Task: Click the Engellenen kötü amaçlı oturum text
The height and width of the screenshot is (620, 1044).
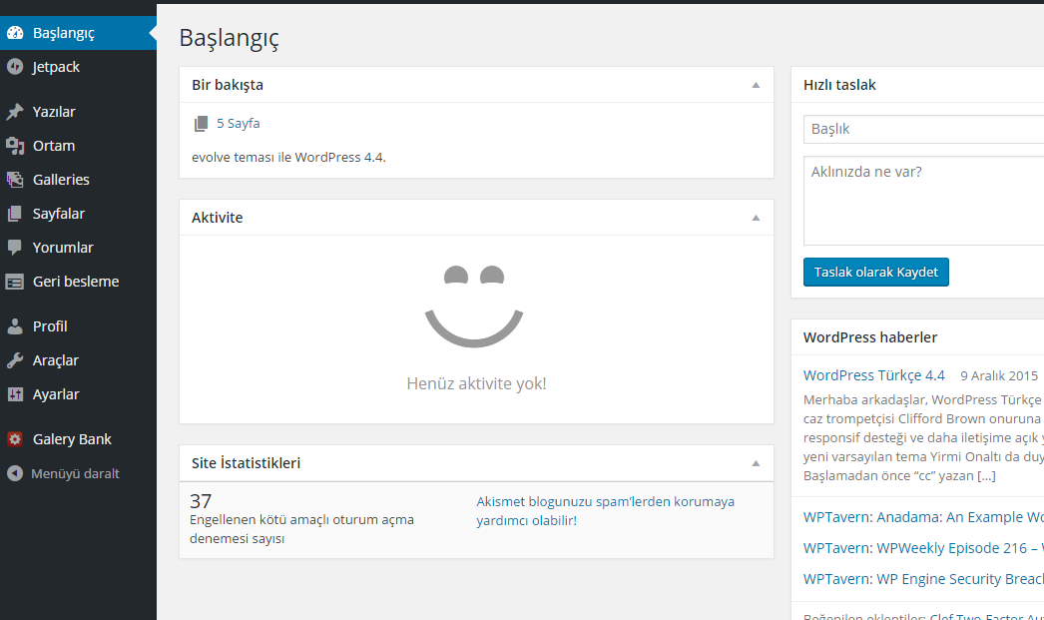Action: (301, 529)
